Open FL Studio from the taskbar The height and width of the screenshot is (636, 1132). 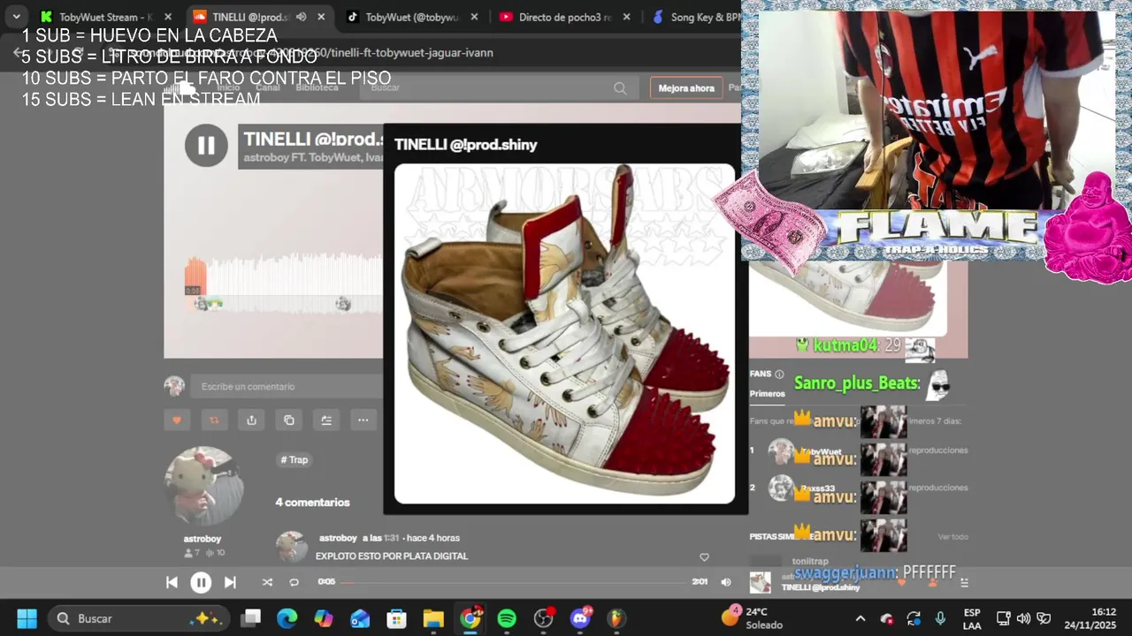point(616,618)
